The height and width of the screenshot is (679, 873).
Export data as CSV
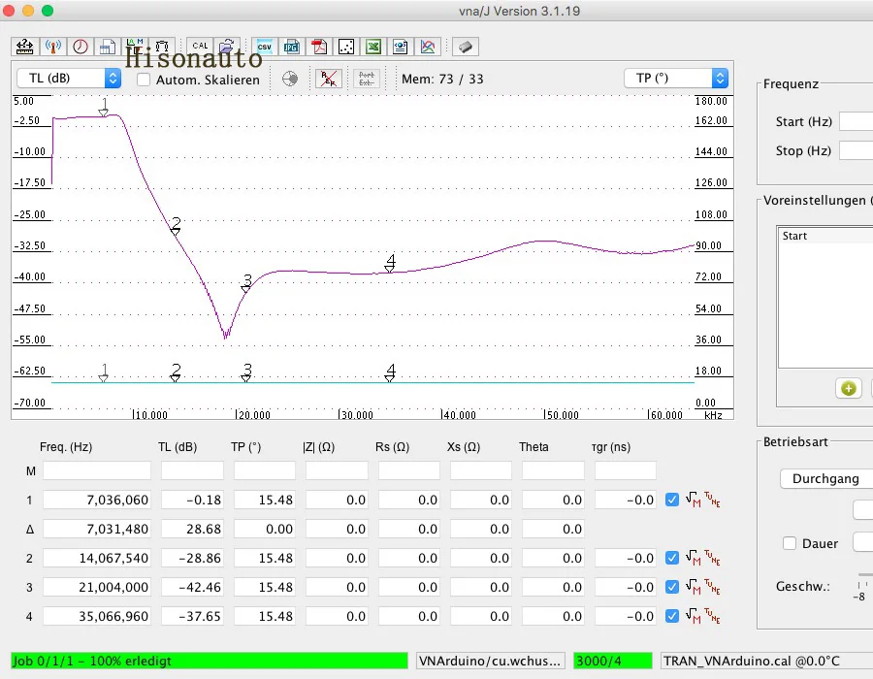pyautogui.click(x=265, y=47)
